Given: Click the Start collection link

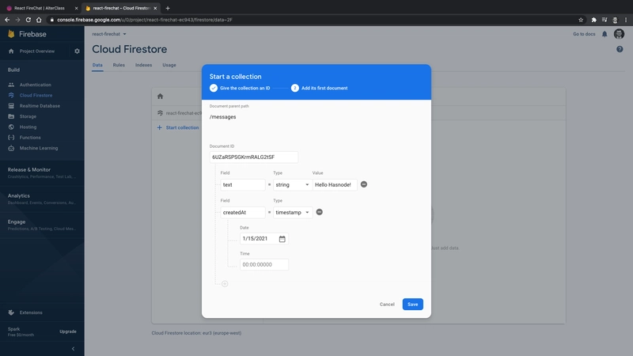Looking at the screenshot, I should (178, 127).
